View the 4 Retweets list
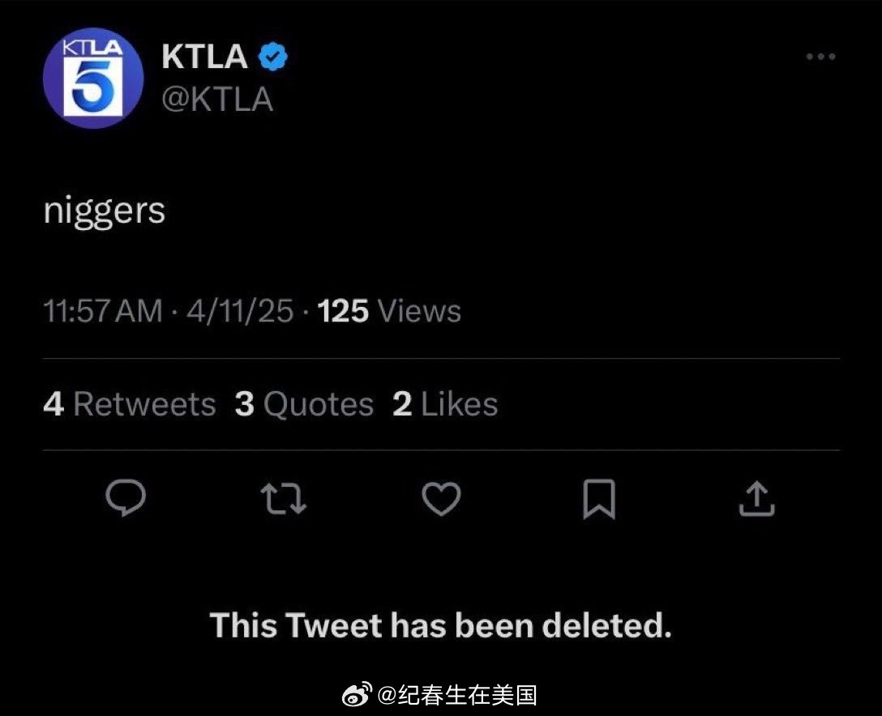This screenshot has width=882, height=716. 130,404
